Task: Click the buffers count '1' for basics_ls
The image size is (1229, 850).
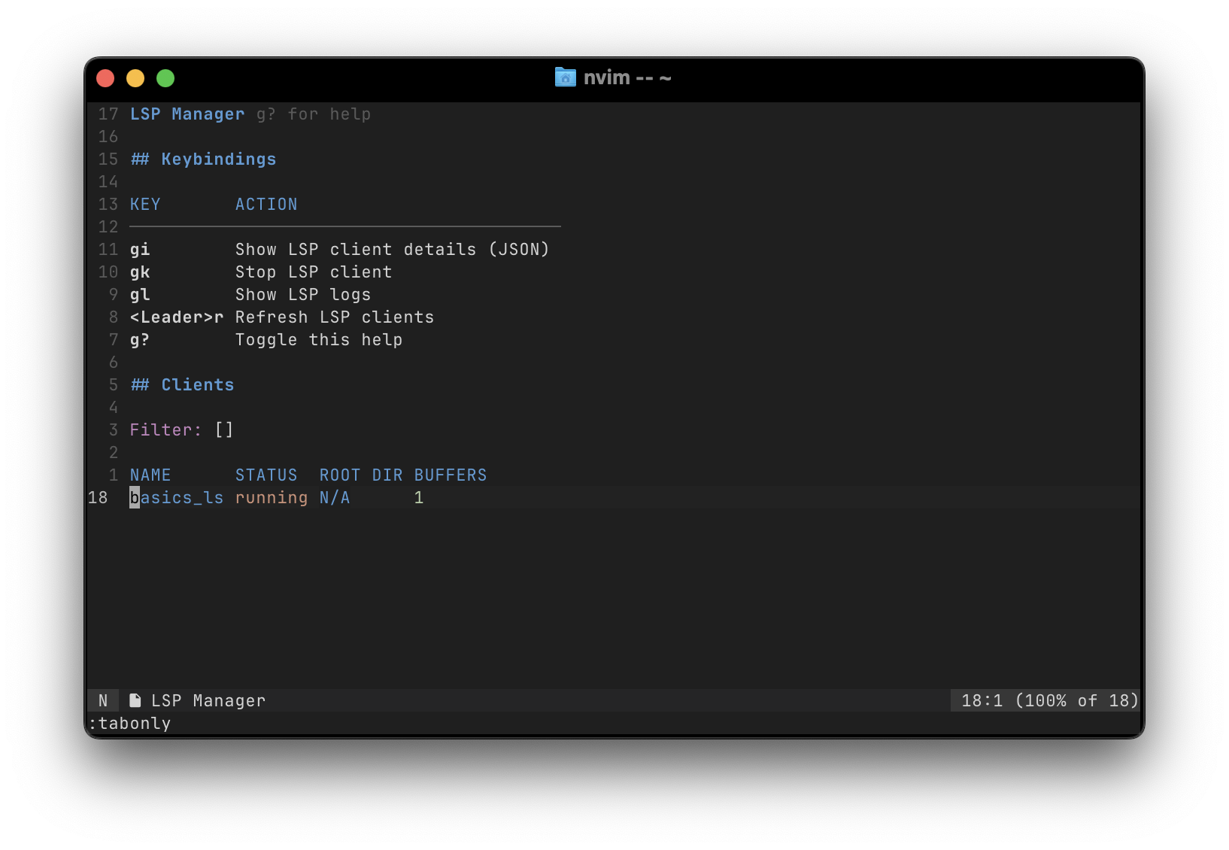Action: (419, 497)
